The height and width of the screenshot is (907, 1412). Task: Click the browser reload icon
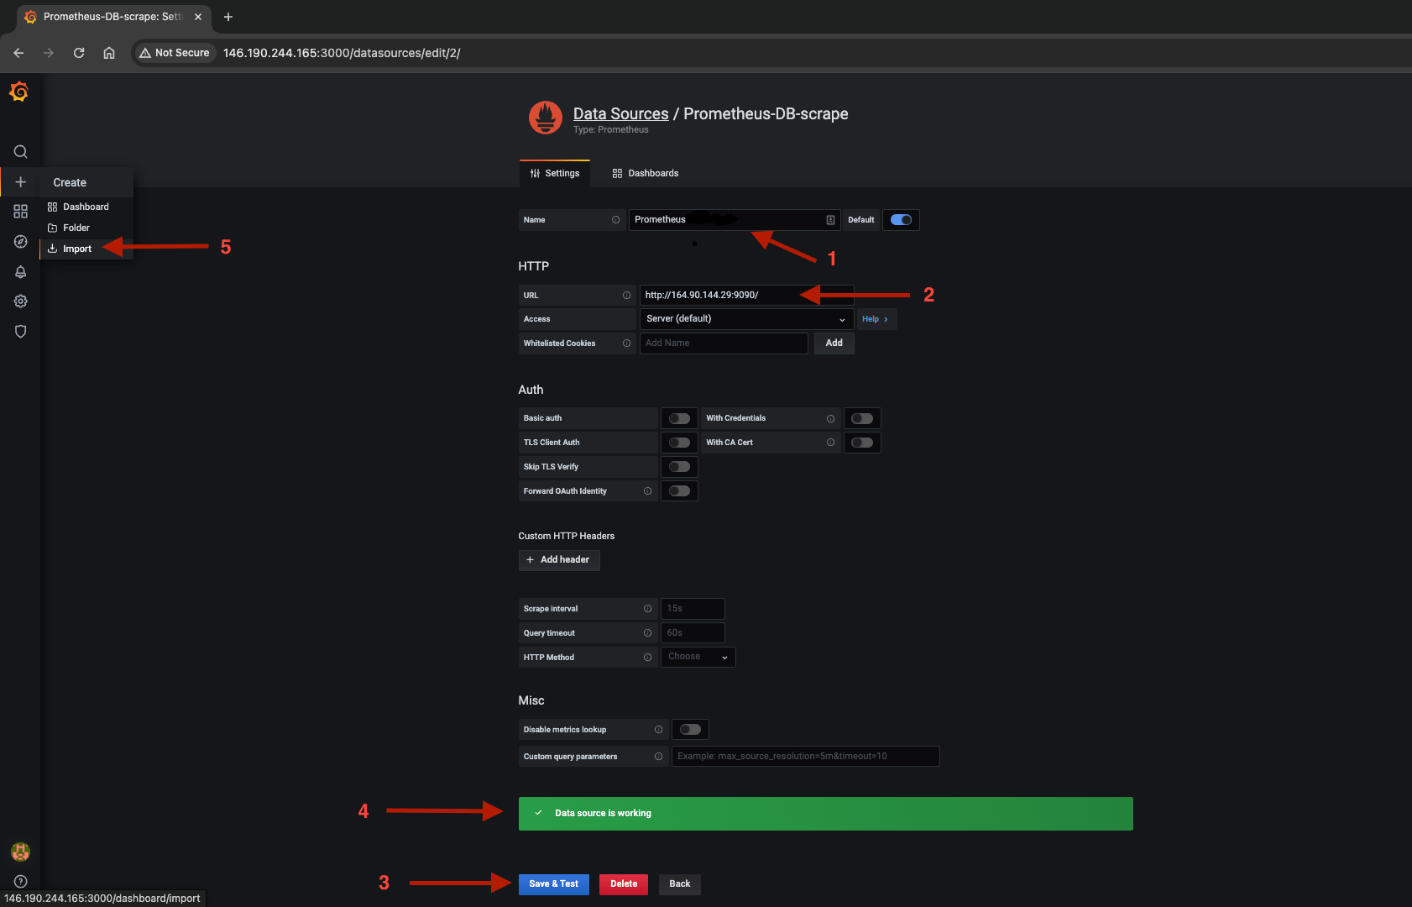coord(79,53)
